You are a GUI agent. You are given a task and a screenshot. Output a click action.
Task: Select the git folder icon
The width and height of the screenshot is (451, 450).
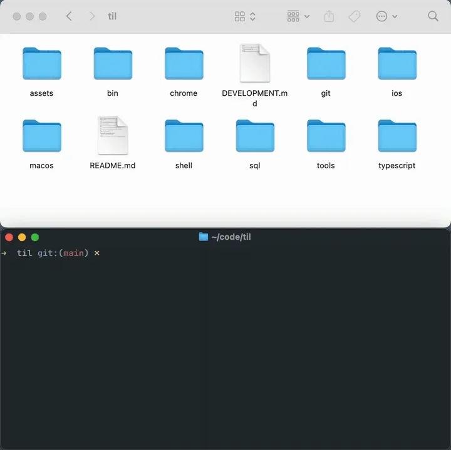326,63
